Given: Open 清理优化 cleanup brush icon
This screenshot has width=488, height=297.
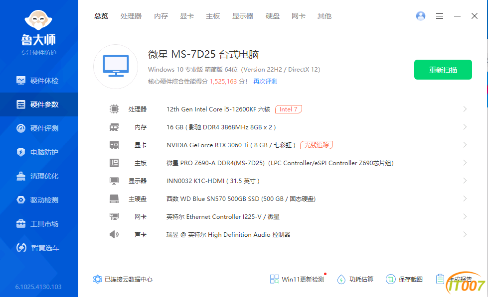Looking at the screenshot, I should [x=21, y=176].
